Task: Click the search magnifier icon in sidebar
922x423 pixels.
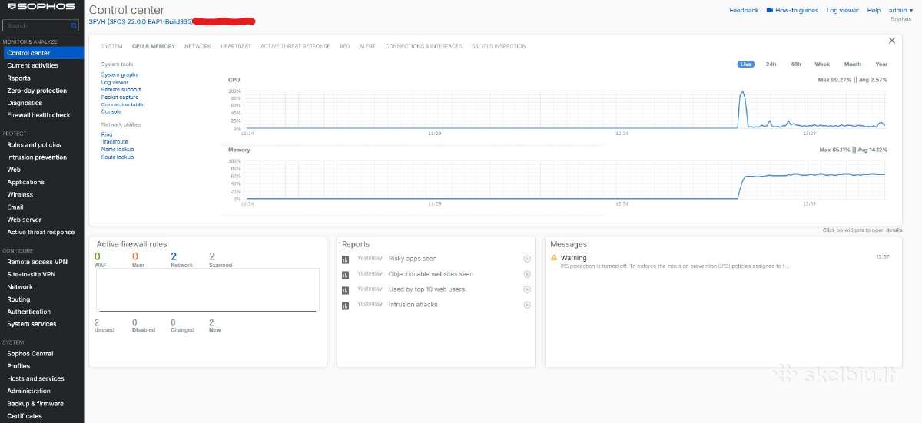Action: click(74, 25)
